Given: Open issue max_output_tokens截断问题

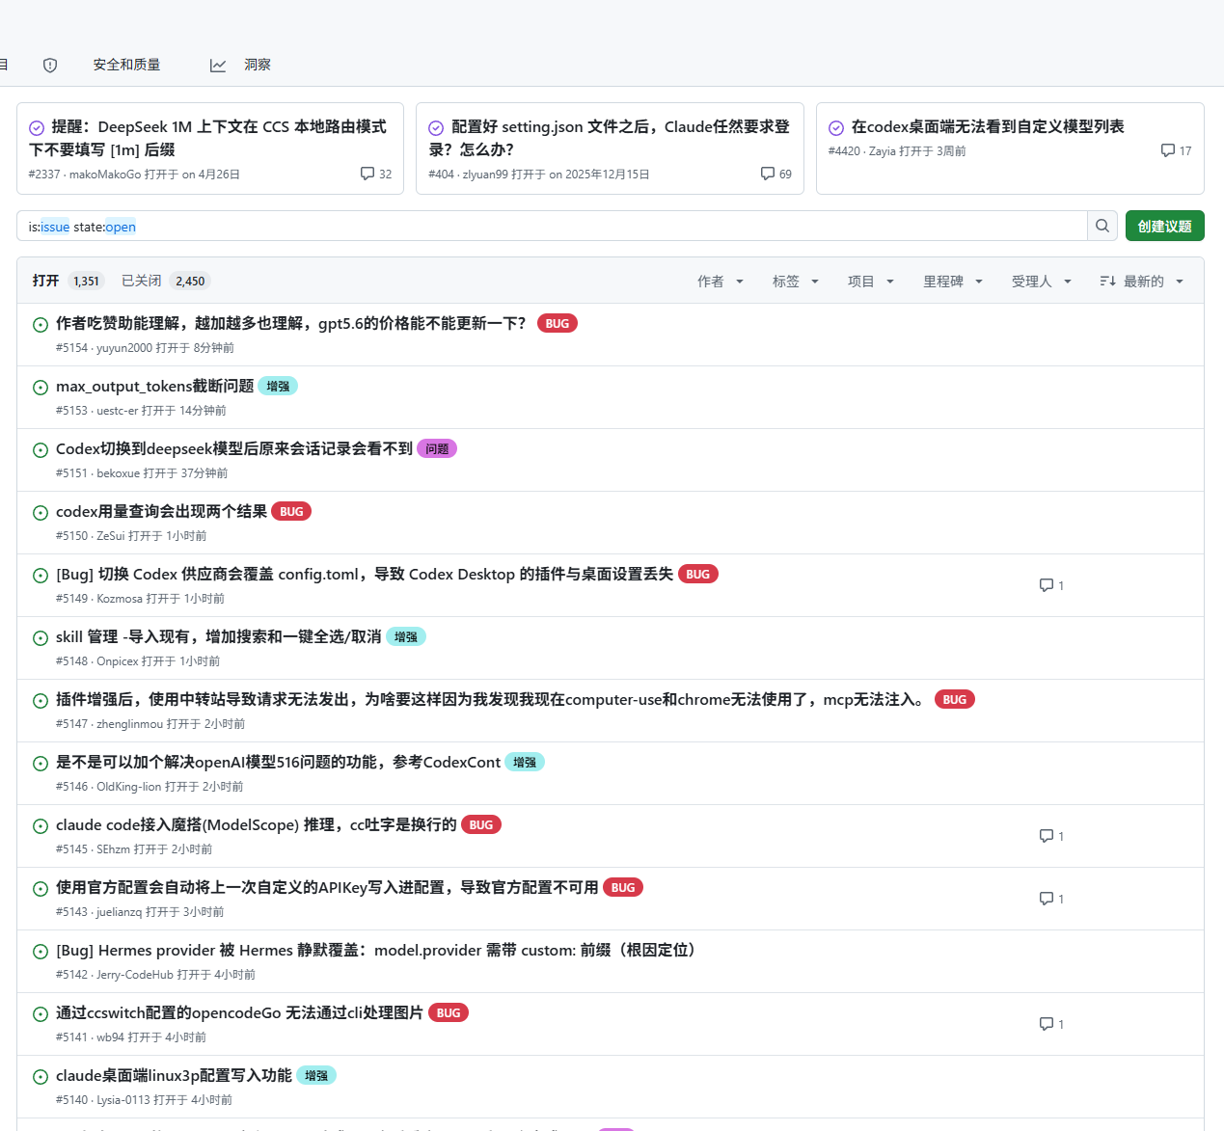Looking at the screenshot, I should (x=155, y=386).
